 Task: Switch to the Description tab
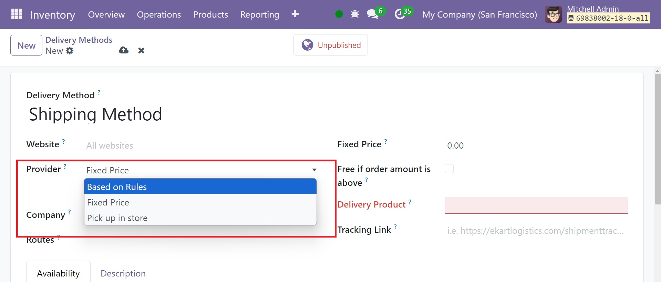[123, 273]
